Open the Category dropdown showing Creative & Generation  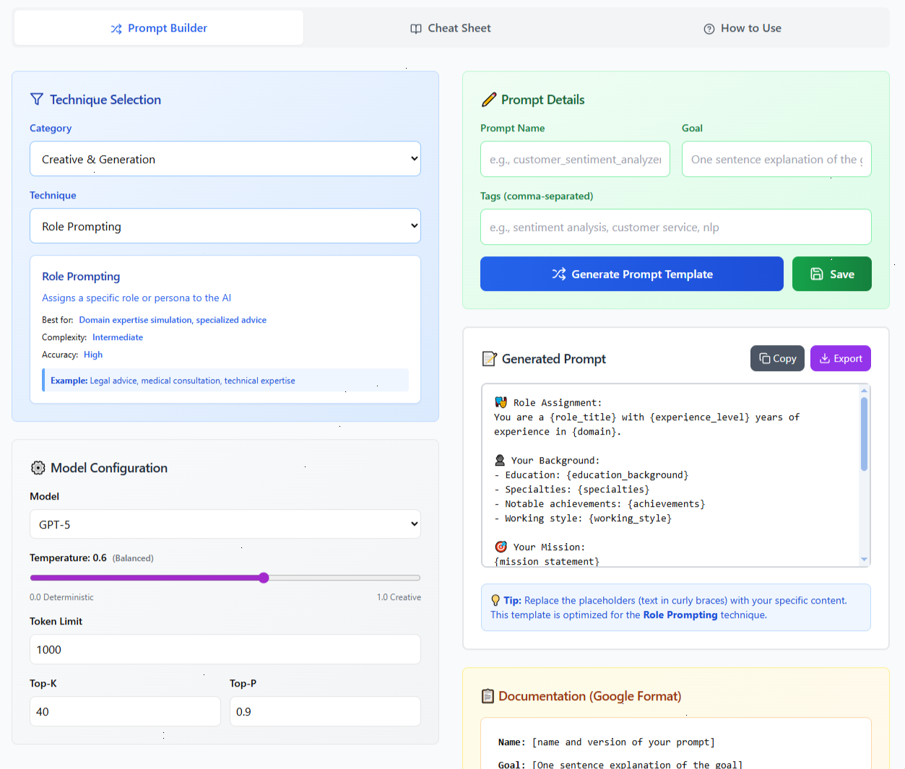225,159
